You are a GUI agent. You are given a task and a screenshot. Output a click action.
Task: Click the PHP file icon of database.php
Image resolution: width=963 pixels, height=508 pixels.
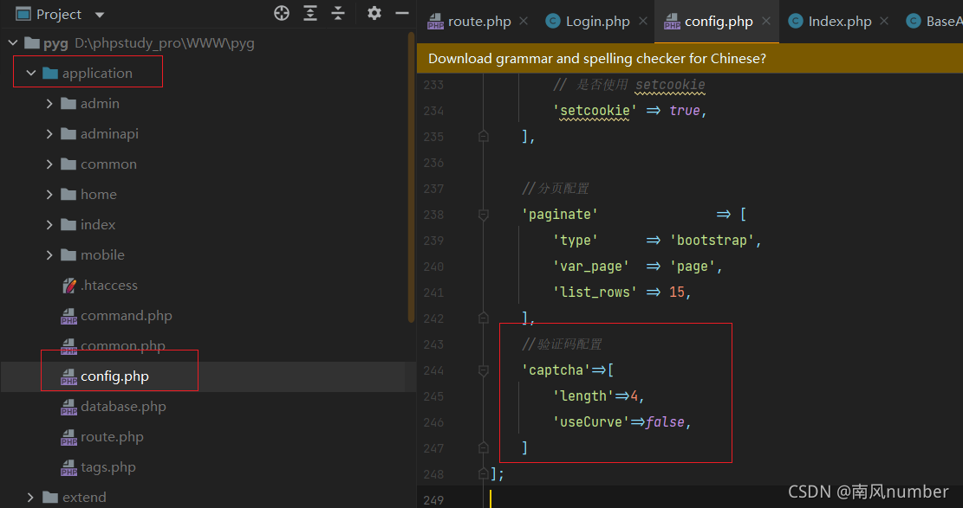coord(68,408)
